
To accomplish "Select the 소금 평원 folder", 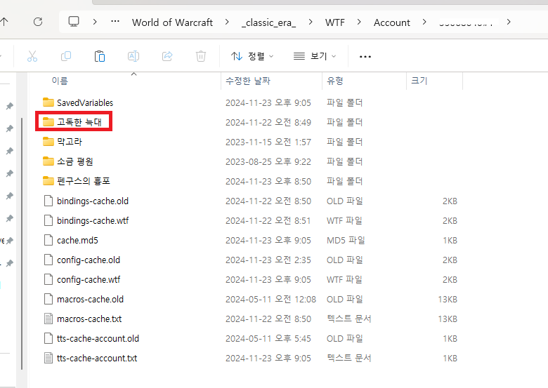I will [68, 161].
